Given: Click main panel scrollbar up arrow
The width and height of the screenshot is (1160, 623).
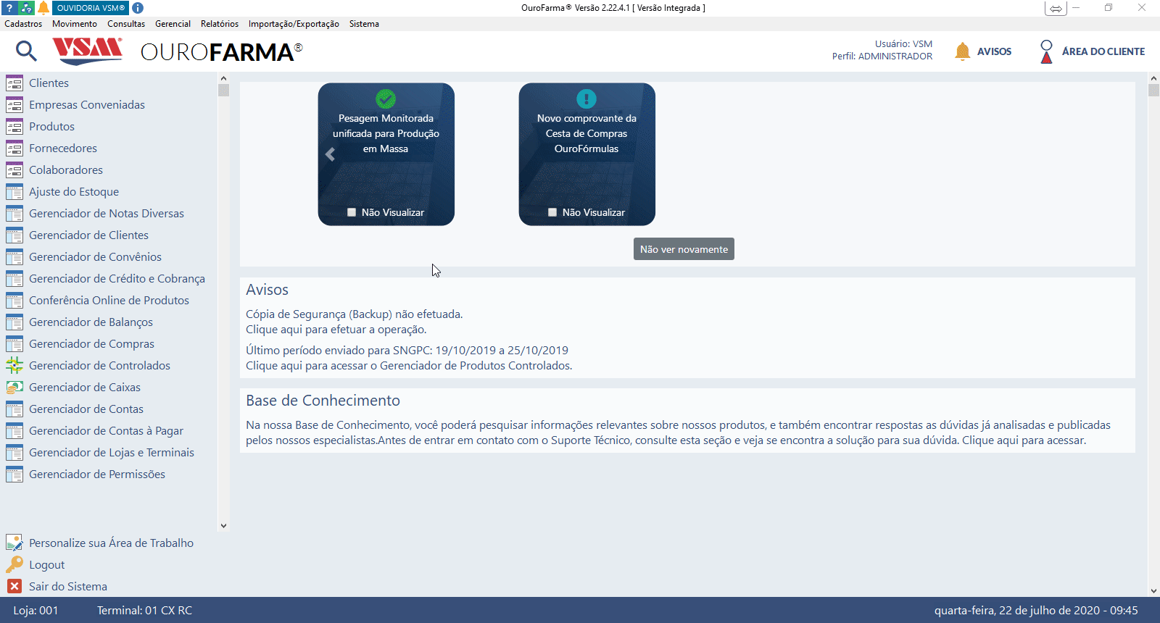Looking at the screenshot, I should (x=1153, y=78).
